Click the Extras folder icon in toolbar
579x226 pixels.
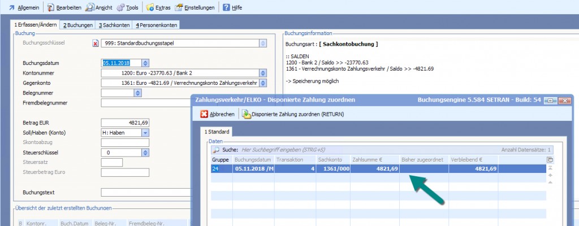click(150, 8)
